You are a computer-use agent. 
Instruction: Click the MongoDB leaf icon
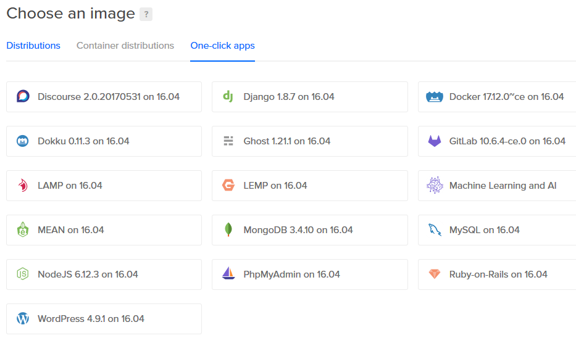[x=228, y=230]
